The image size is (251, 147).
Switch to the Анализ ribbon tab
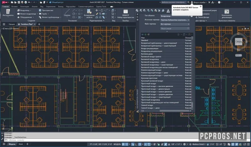coord(35,7)
